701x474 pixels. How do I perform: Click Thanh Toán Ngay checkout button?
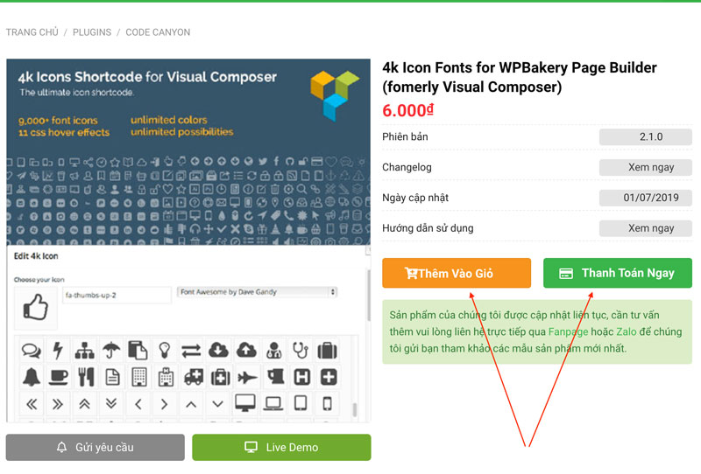click(x=618, y=273)
